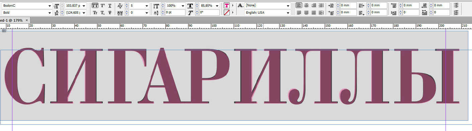Open tracking value 0 dropdown arrow
The height and width of the screenshot is (131, 472).
pos(147,13)
